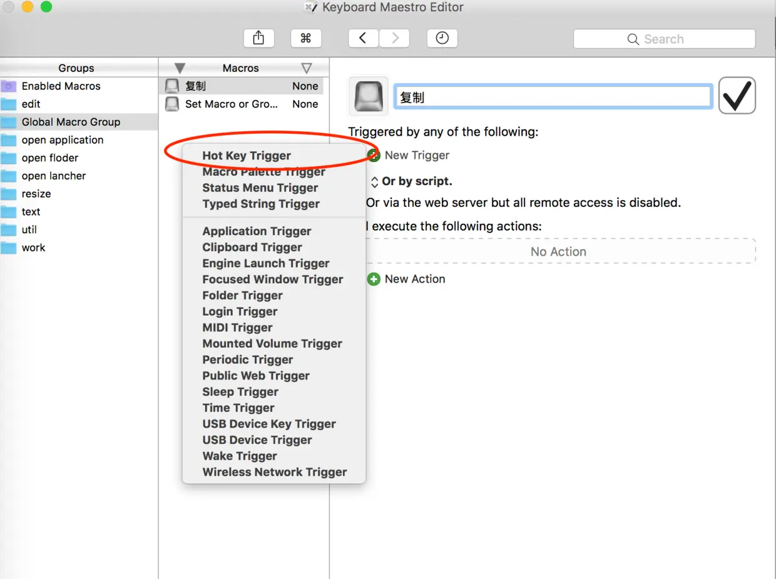This screenshot has height=579, width=776.
Task: Click the key icon beside Set Macro or Gro...
Action: tap(172, 104)
